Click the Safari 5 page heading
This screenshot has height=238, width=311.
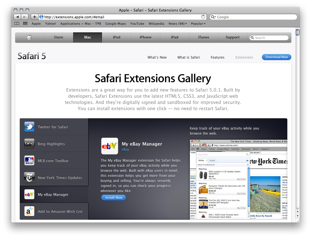coord(32,56)
